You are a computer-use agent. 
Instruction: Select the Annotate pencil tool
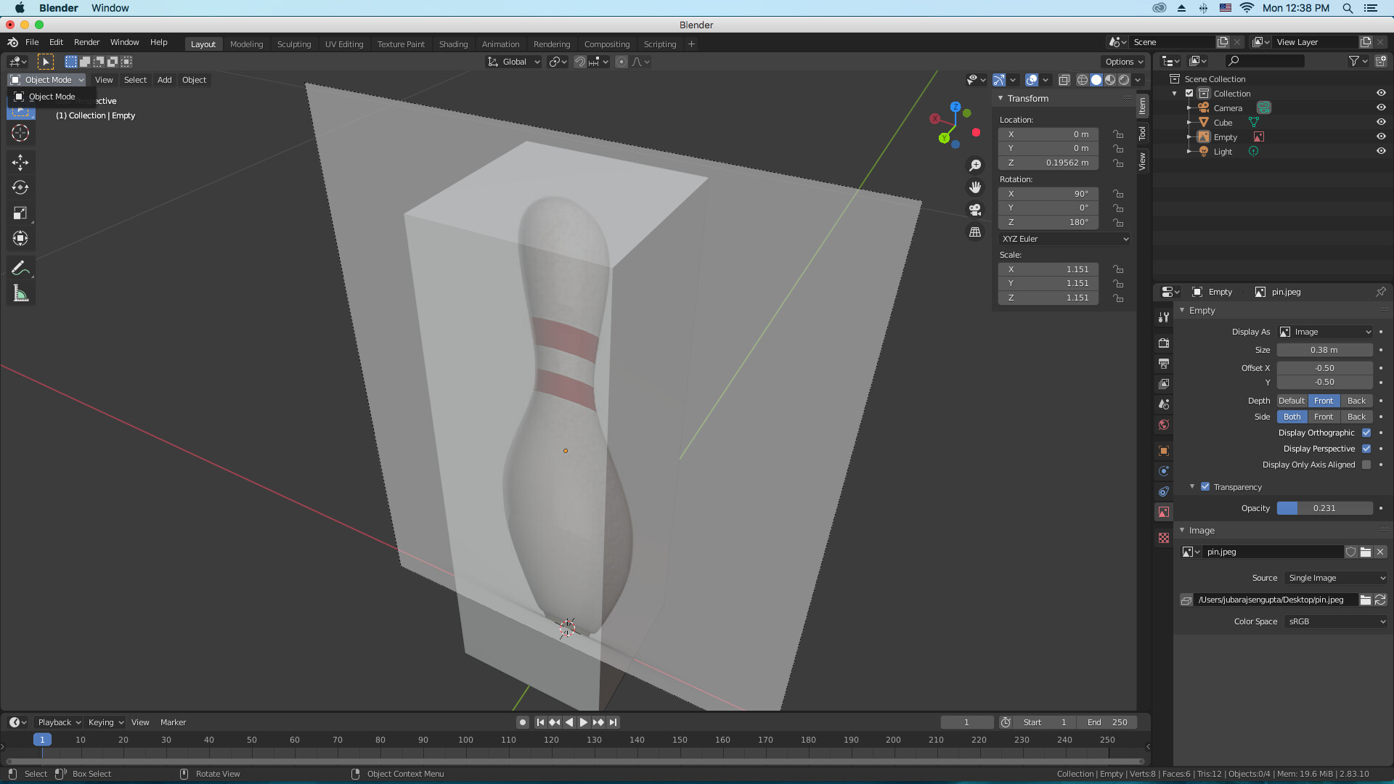pos(20,268)
